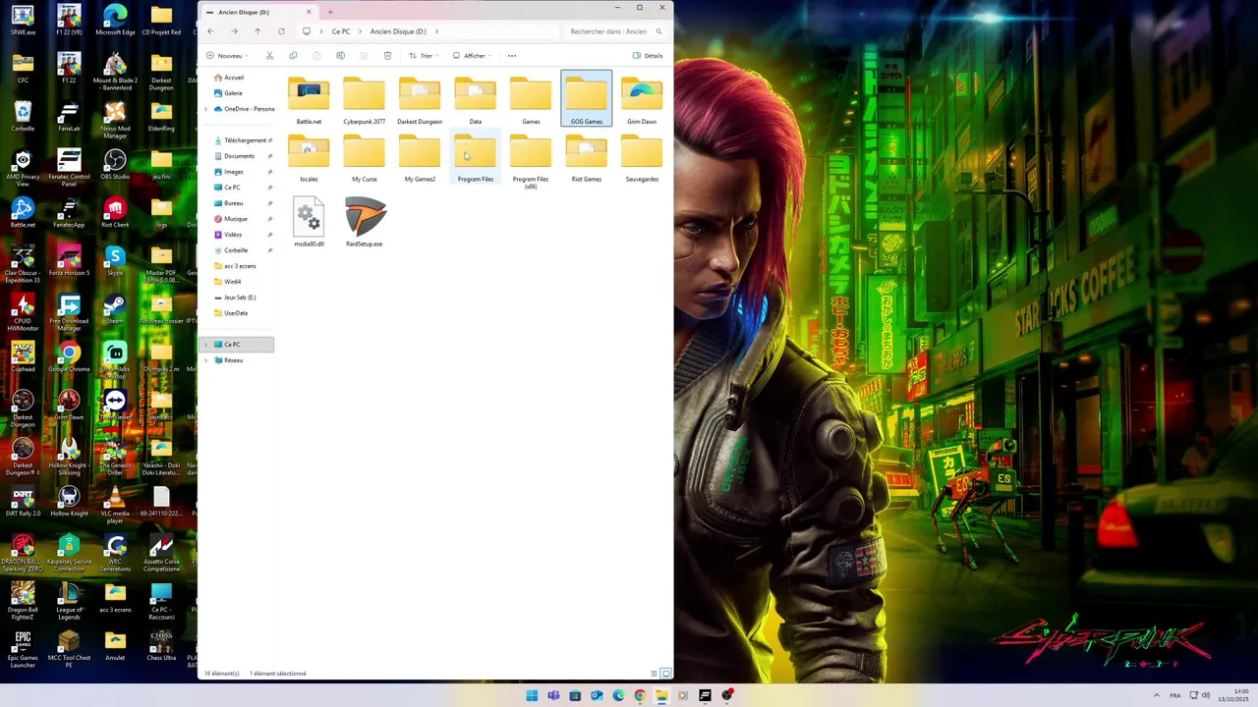Click the search magnifier icon

coord(658,31)
